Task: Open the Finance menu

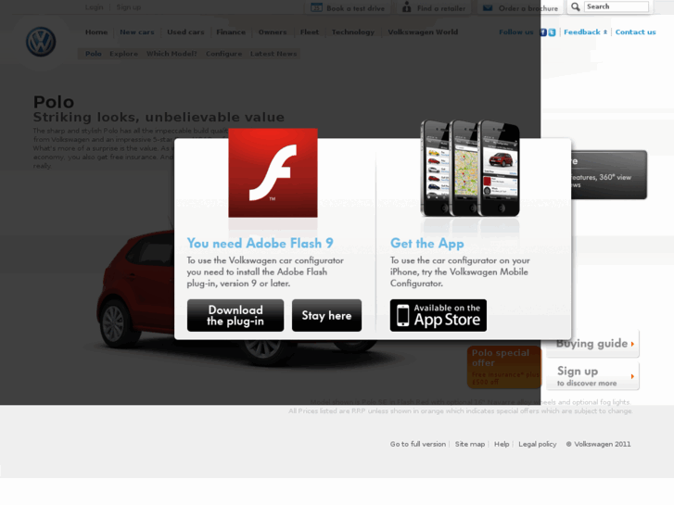Action: (231, 32)
